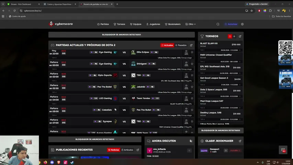Favorite the Eye-Gaming vs Shinigami match star
This screenshot has width=293, height=165.
192,64
